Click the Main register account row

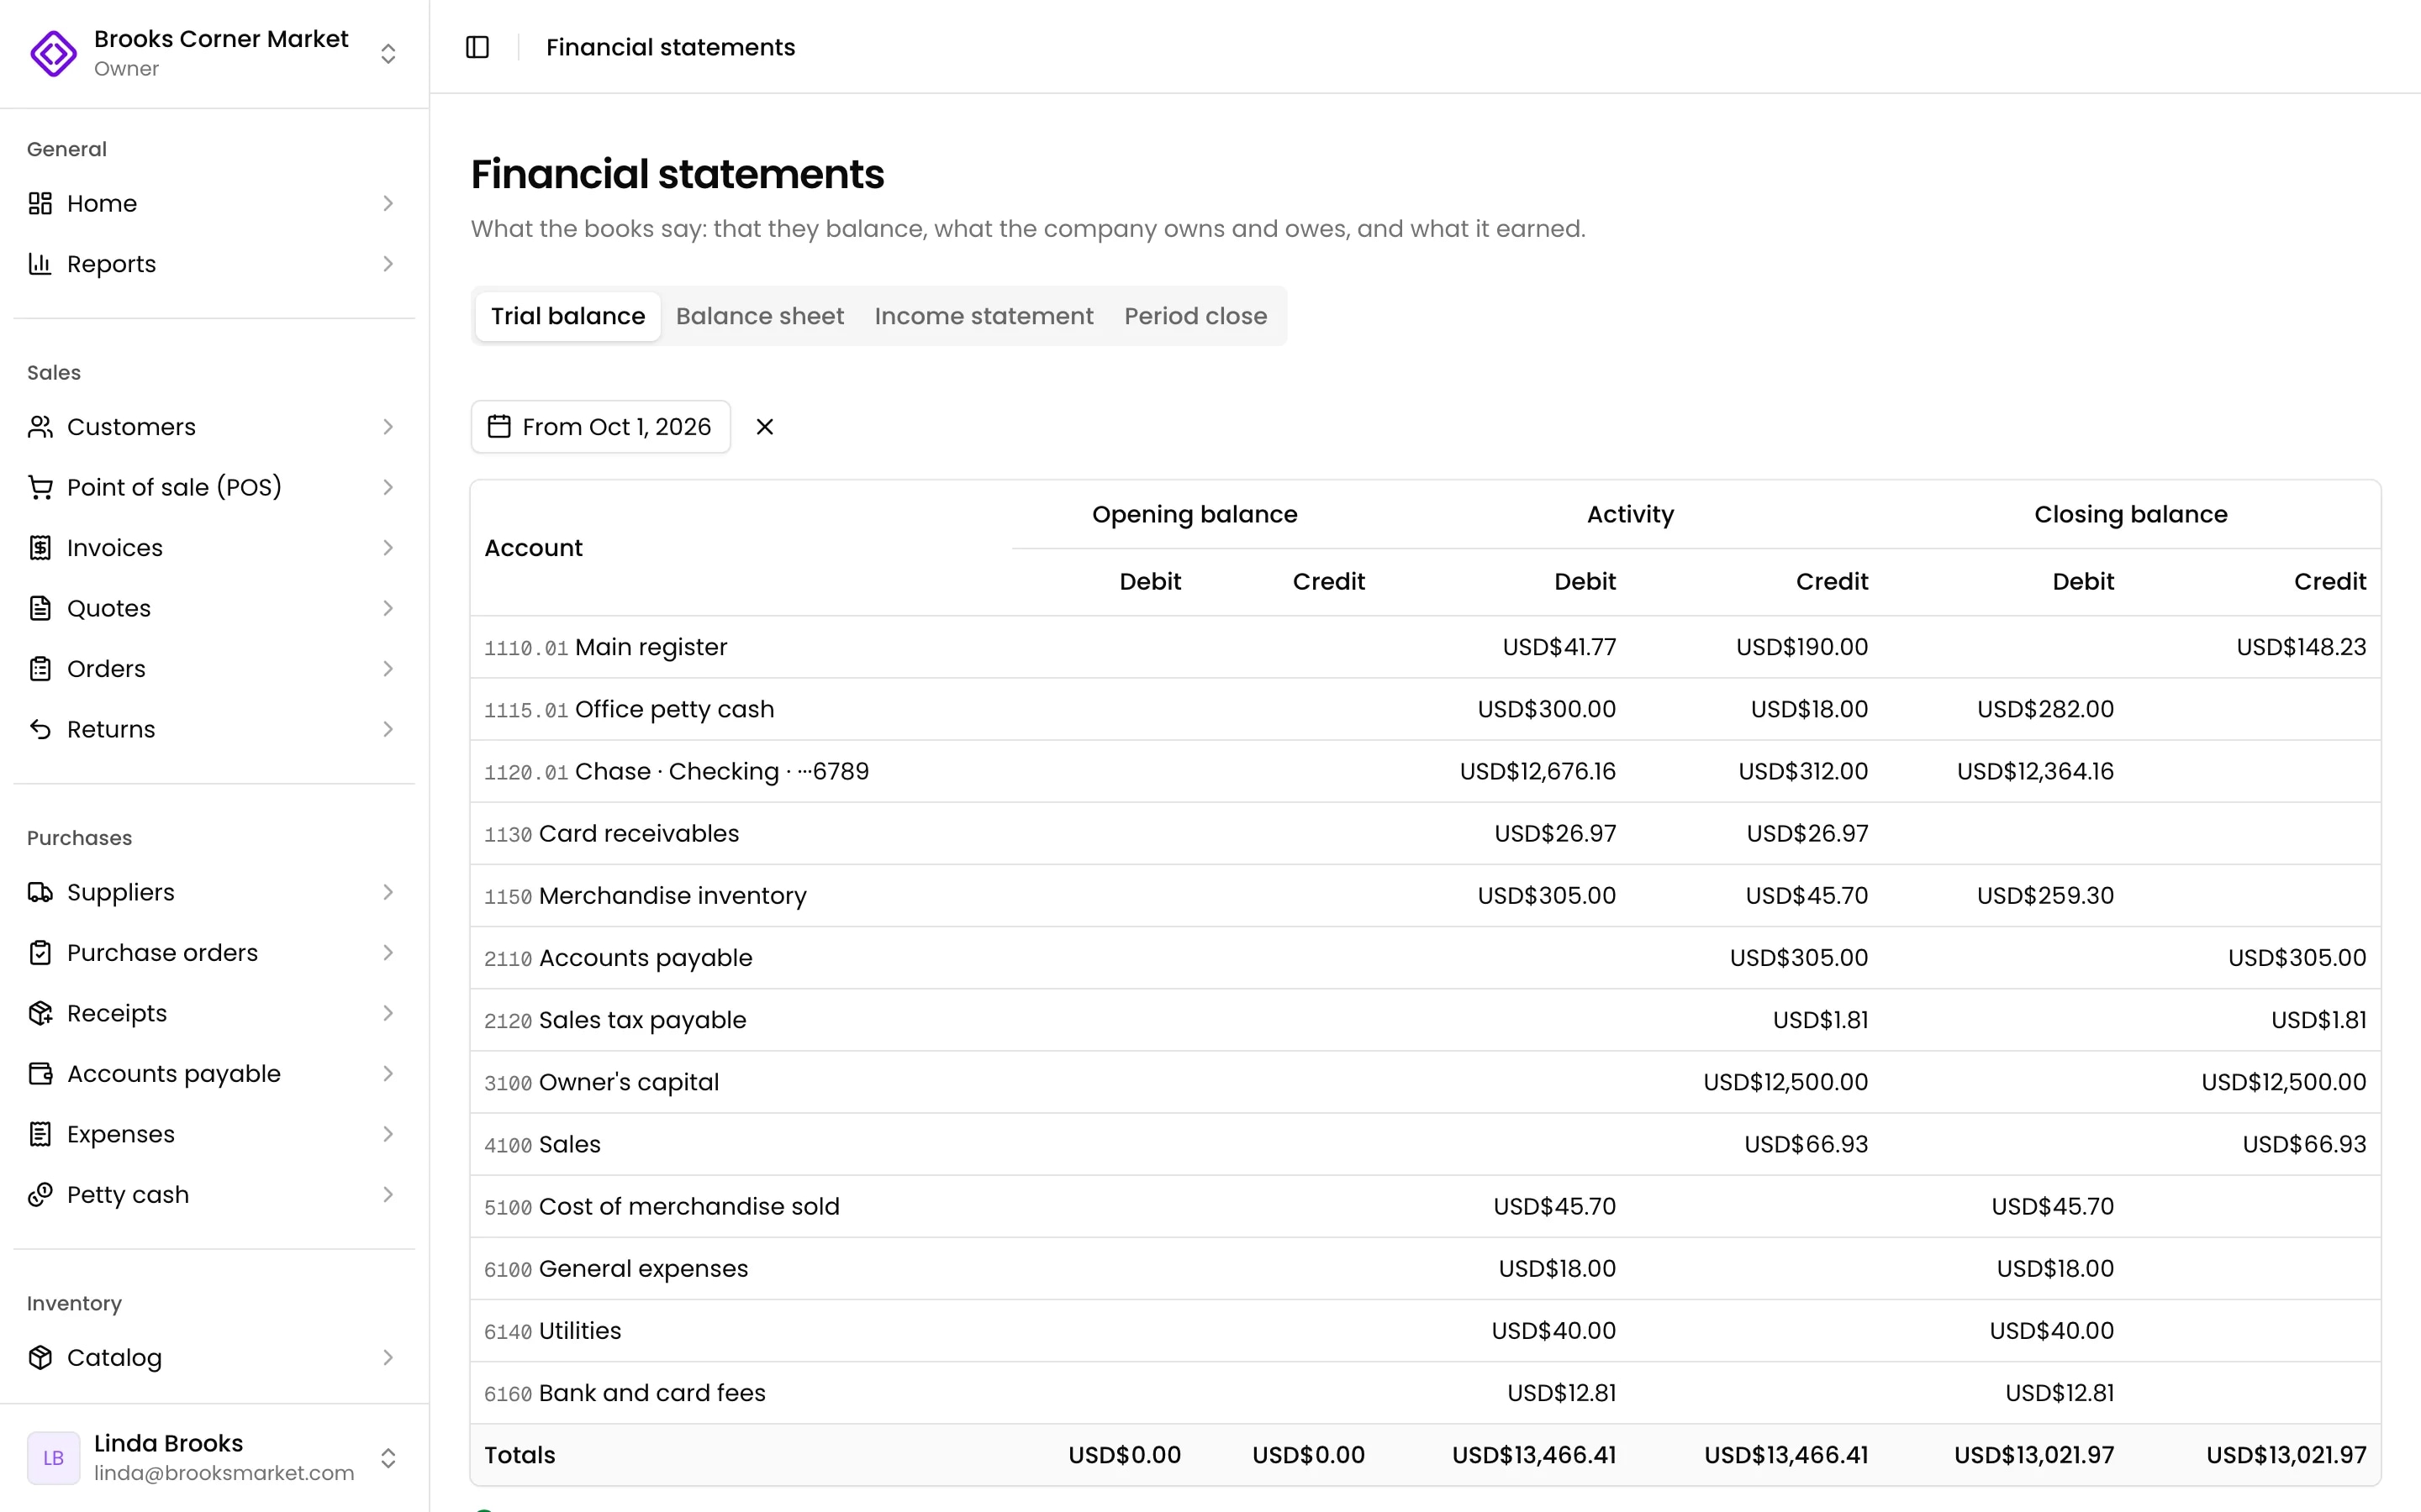pyautogui.click(x=1426, y=647)
